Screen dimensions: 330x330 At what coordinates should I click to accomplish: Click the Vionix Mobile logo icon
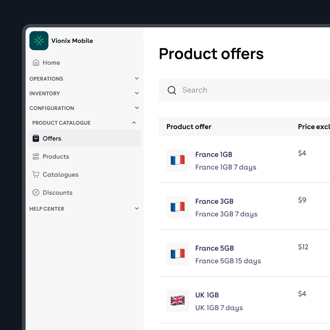pos(39,41)
